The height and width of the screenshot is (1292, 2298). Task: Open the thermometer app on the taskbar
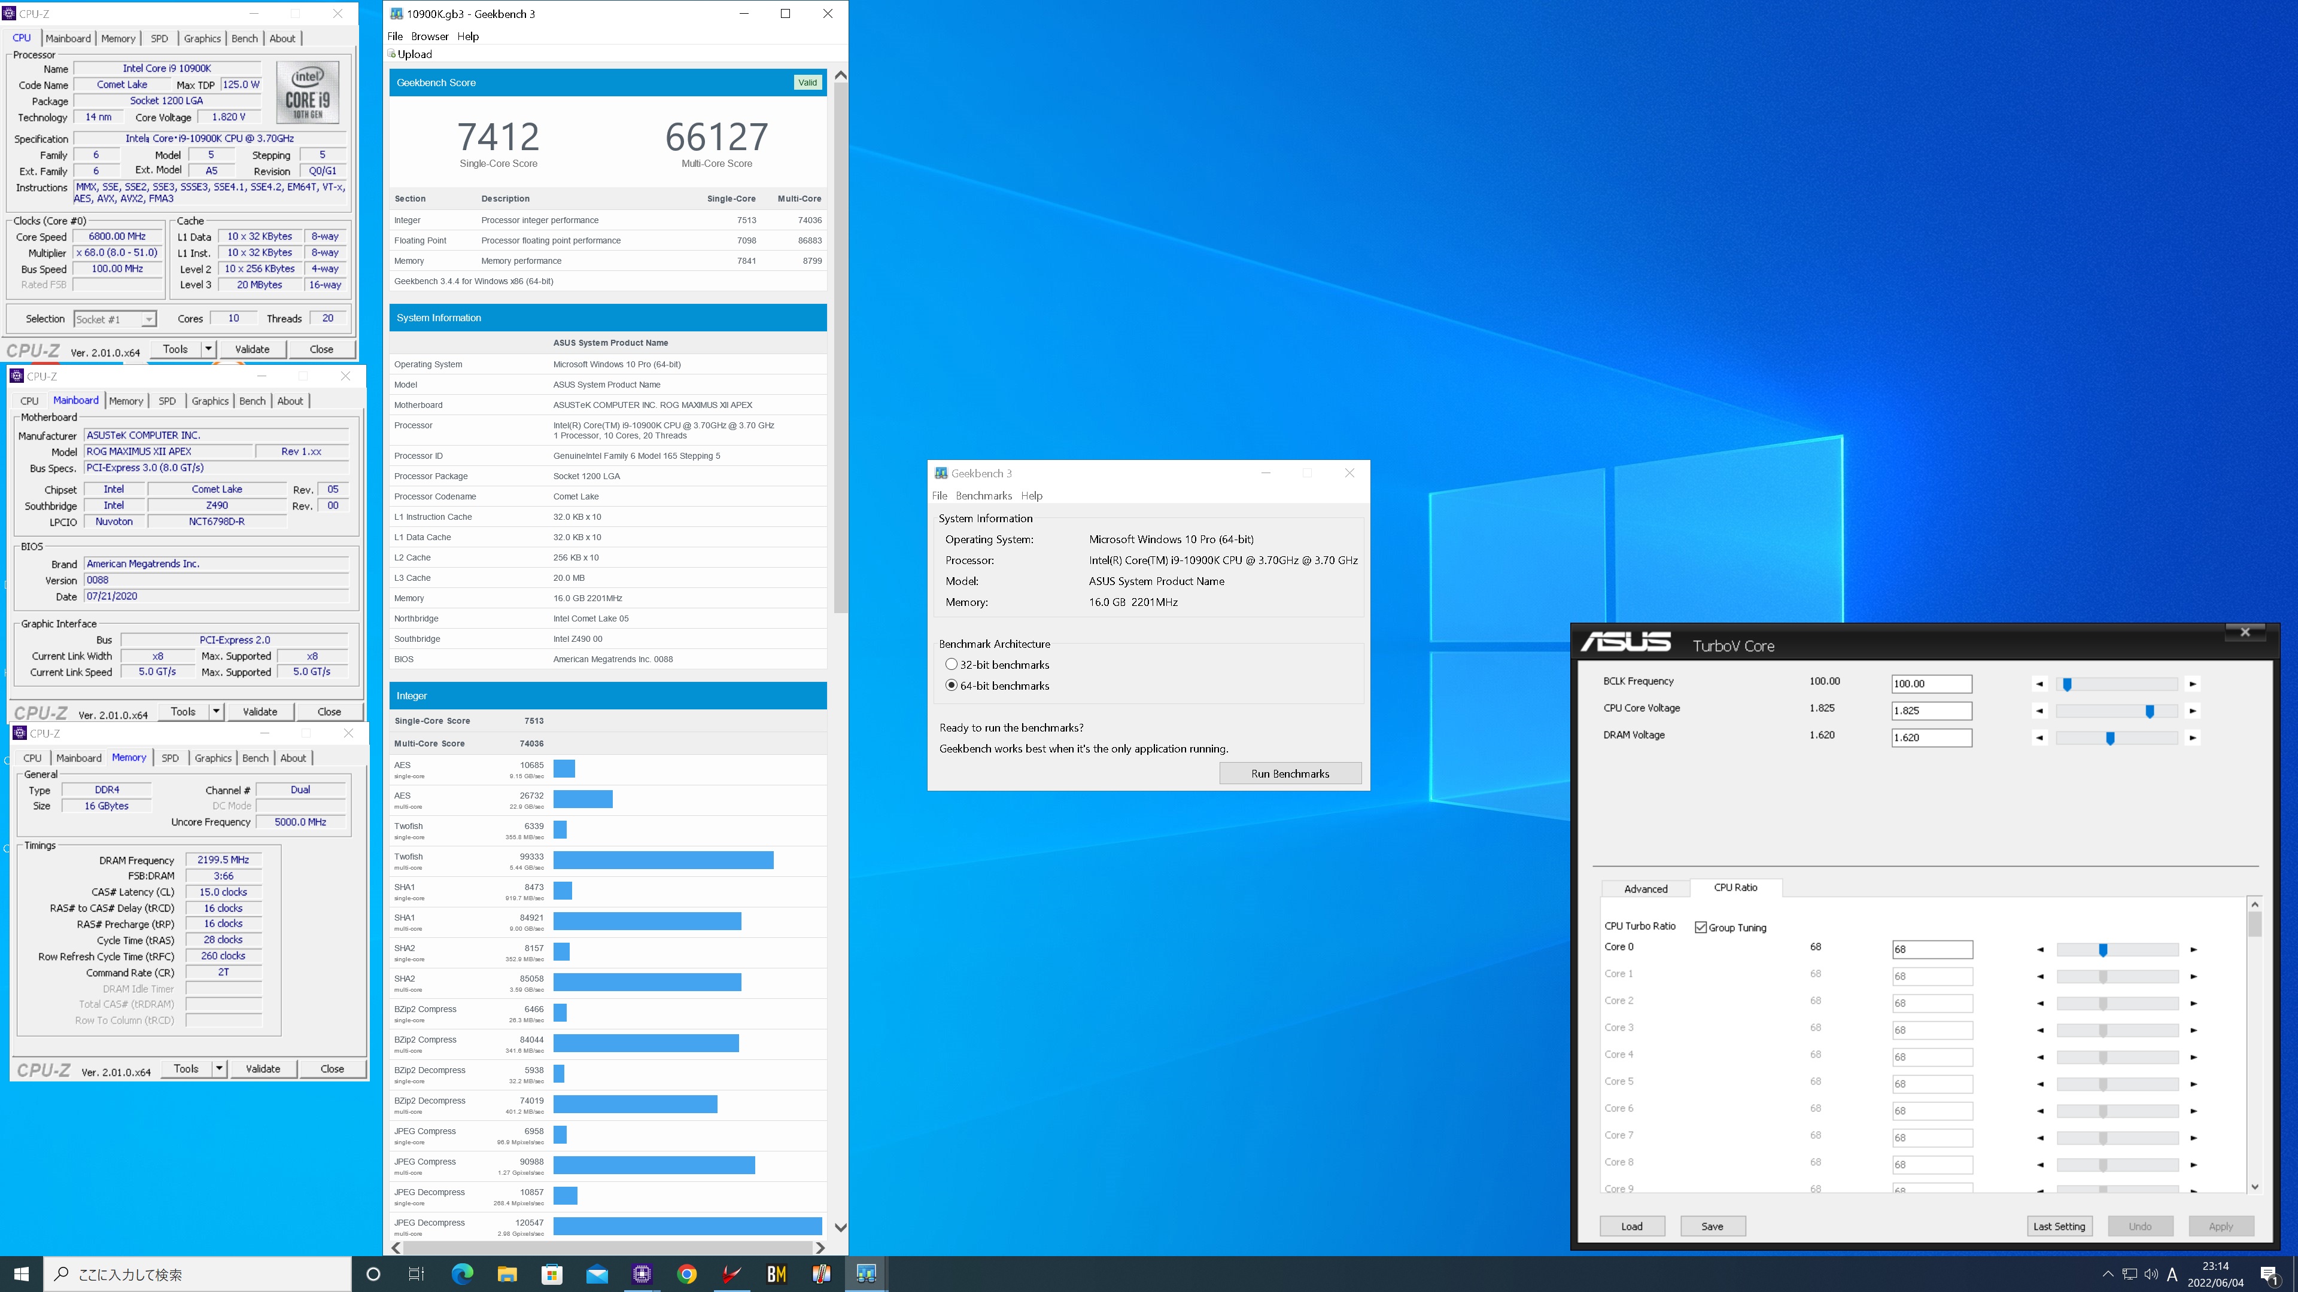point(822,1274)
